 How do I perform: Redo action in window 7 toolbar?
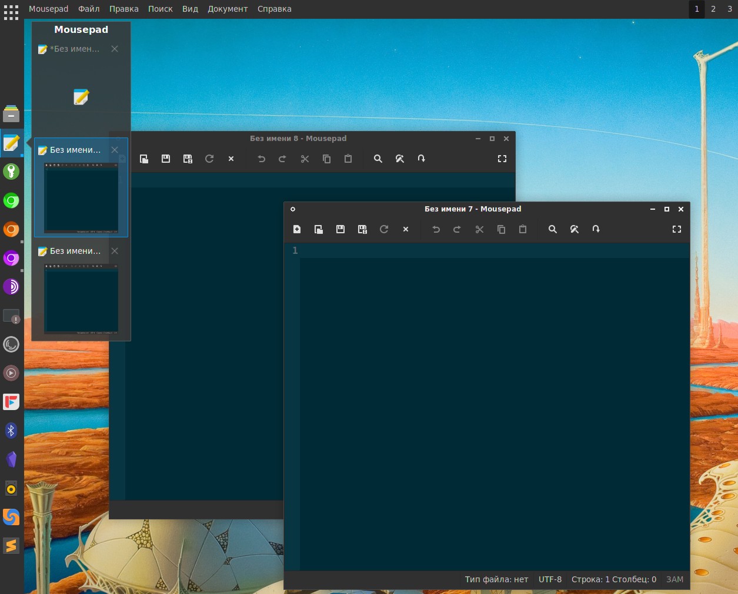pyautogui.click(x=457, y=229)
